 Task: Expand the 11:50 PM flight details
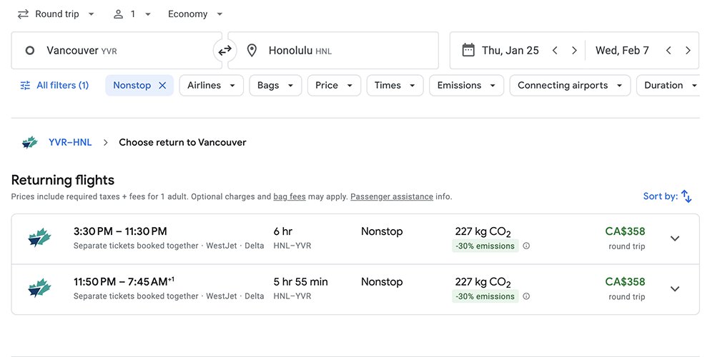click(674, 289)
